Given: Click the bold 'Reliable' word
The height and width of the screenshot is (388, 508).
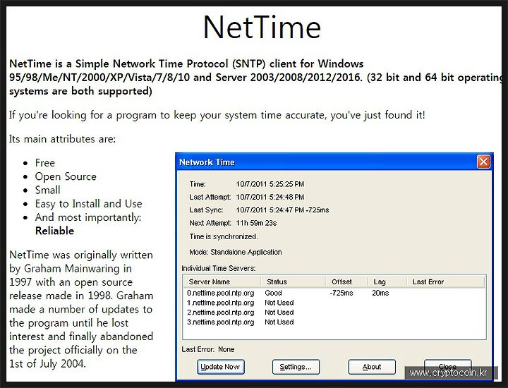Looking at the screenshot, I should point(54,231).
